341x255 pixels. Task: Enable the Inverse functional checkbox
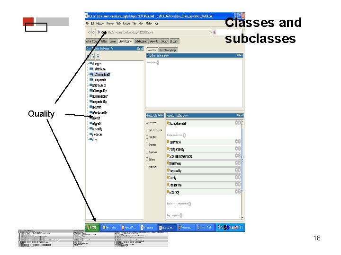tap(147, 130)
